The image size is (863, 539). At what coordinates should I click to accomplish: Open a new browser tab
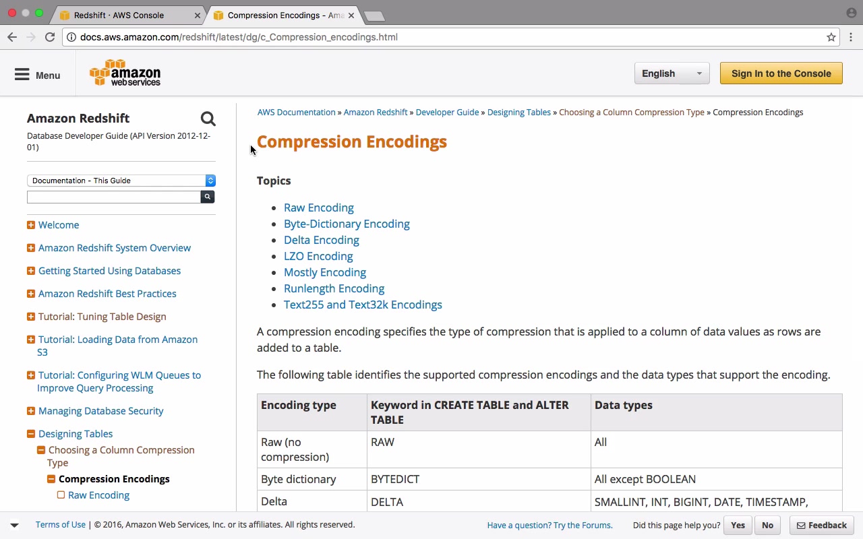[374, 15]
